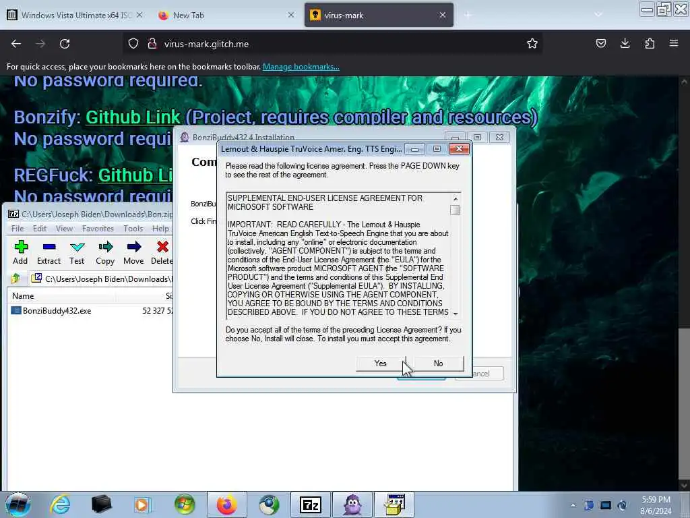Screen dimensions: 690x518
Task: Click the taskbar clock showing 5:59 PM
Action: point(656,505)
